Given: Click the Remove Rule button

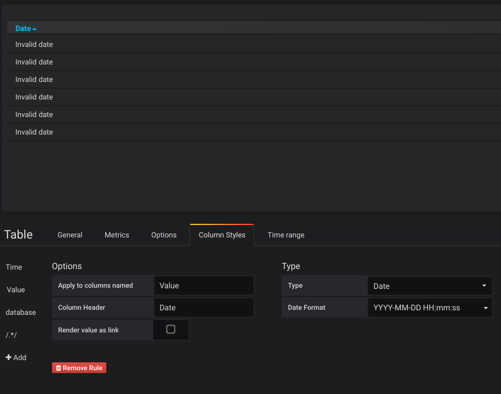Looking at the screenshot, I should 79,367.
